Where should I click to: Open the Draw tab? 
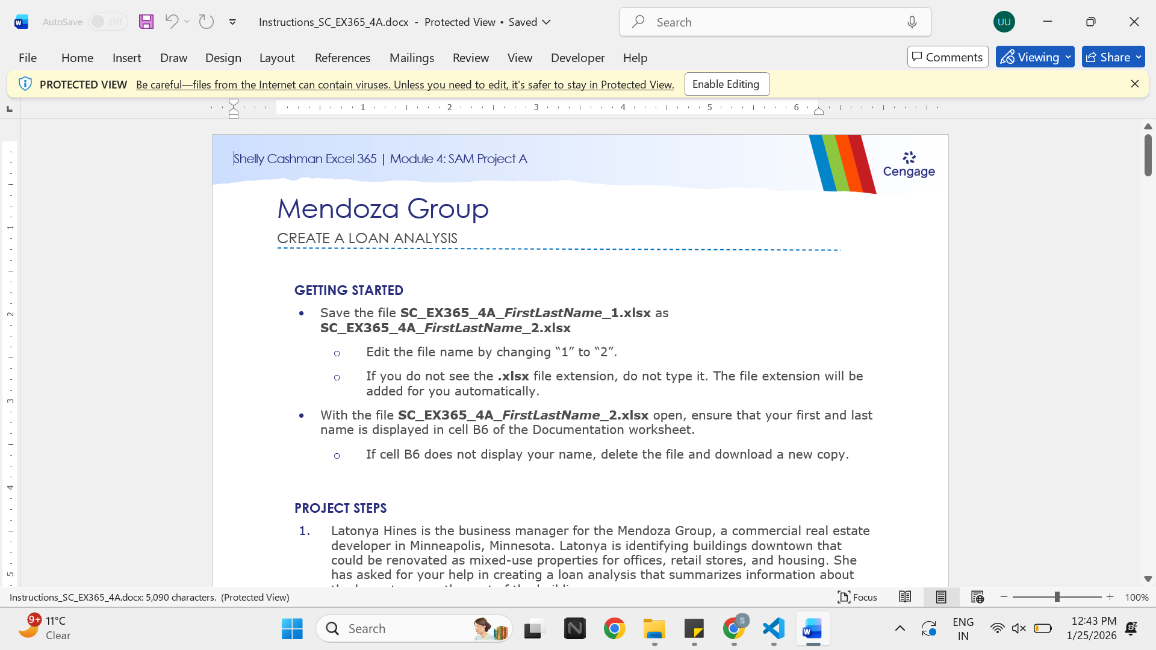pyautogui.click(x=173, y=58)
